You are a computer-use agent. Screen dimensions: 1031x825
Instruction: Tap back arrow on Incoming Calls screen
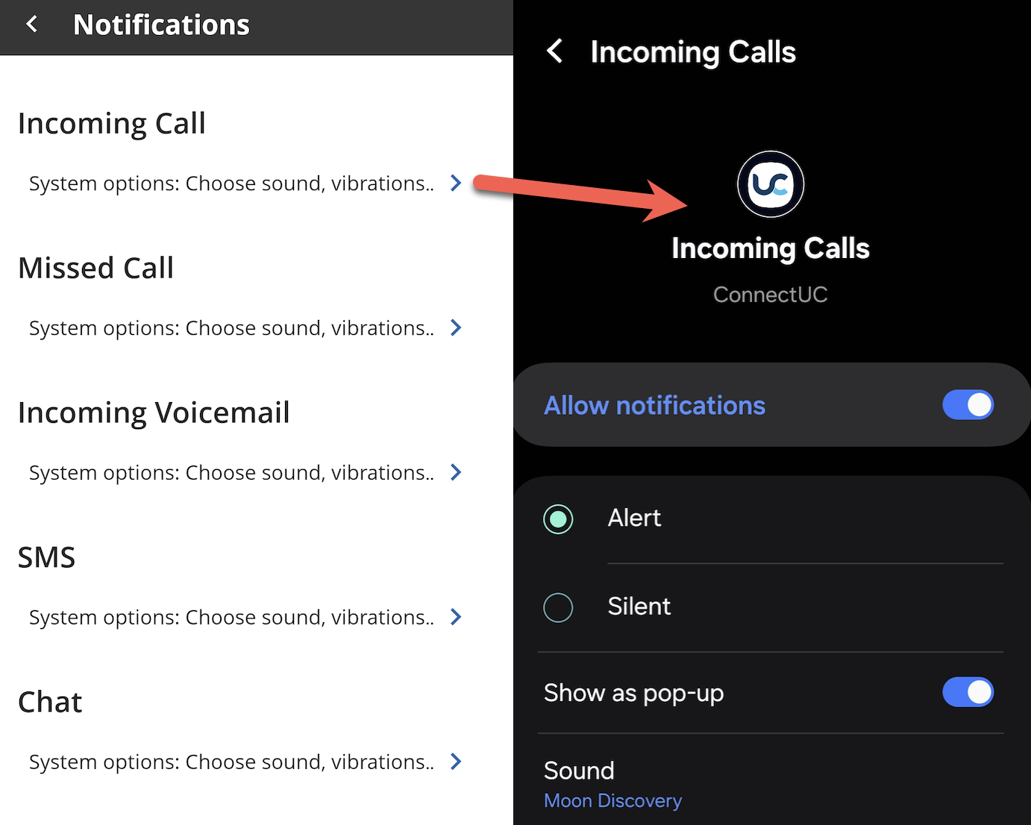[554, 51]
